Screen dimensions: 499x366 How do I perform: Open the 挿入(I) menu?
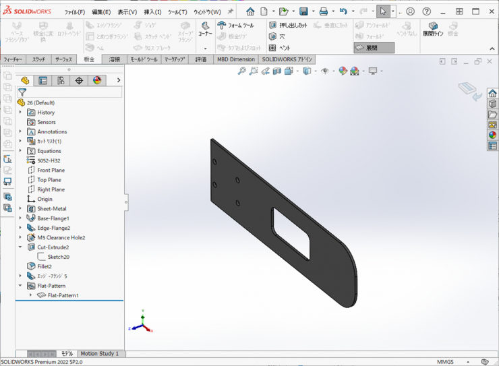[152, 12]
